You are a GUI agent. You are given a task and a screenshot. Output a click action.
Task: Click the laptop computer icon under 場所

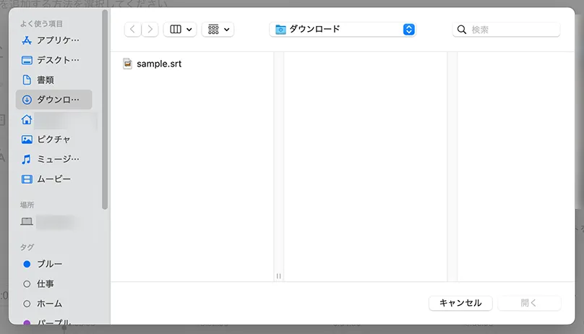click(27, 221)
